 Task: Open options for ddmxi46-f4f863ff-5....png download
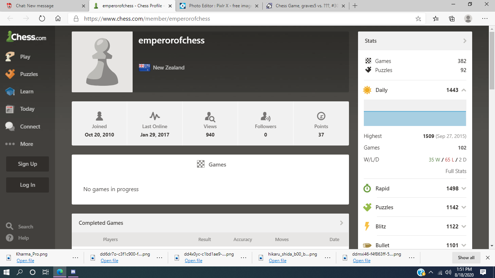click(x=412, y=258)
